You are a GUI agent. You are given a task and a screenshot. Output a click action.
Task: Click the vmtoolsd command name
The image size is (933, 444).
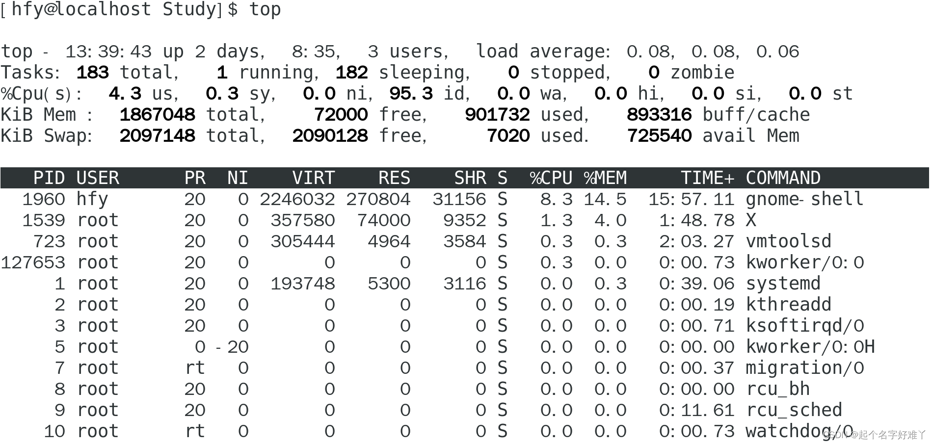pos(788,241)
